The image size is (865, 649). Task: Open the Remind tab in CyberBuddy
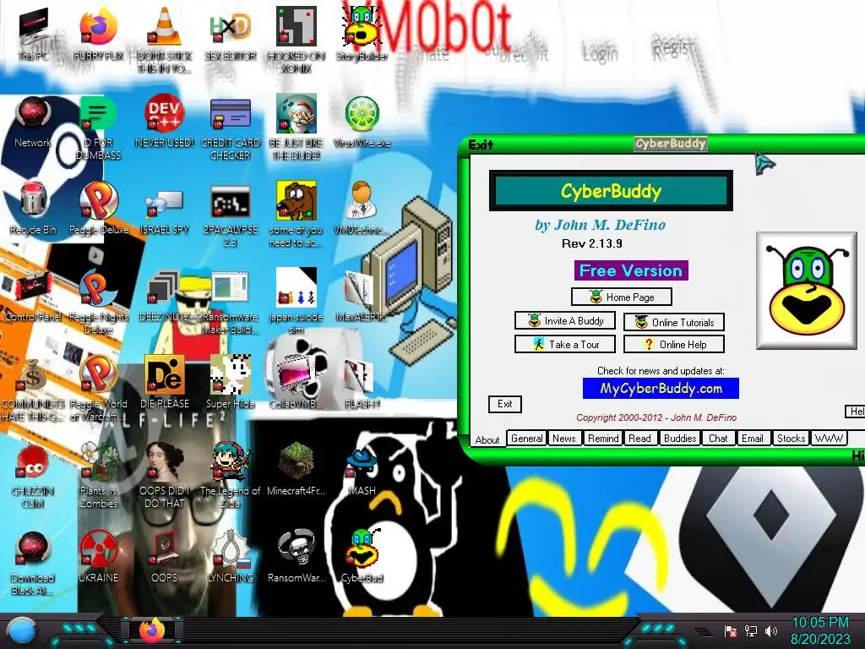[603, 439]
